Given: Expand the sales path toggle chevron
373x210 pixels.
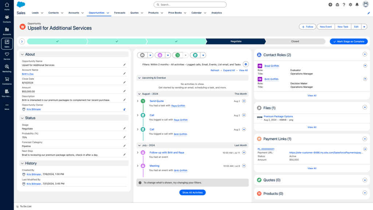Looking at the screenshot, I should 22,42.
